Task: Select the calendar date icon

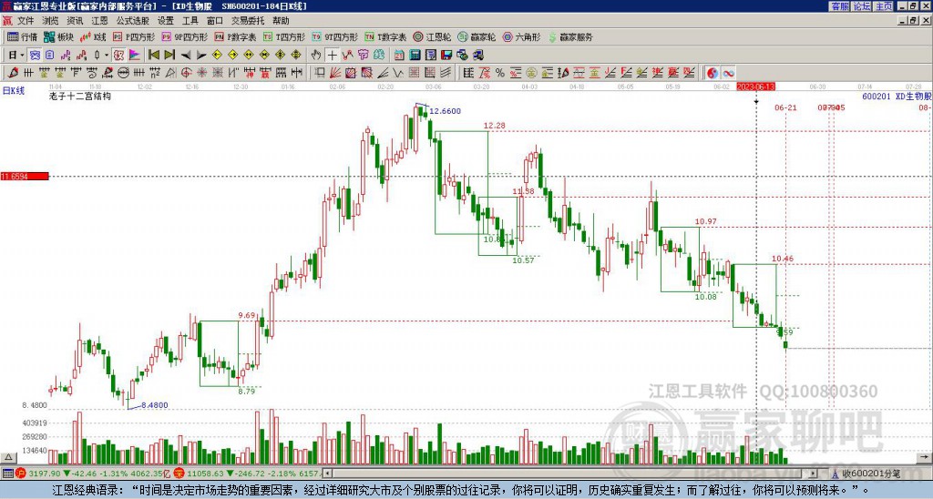Action: click(399, 56)
